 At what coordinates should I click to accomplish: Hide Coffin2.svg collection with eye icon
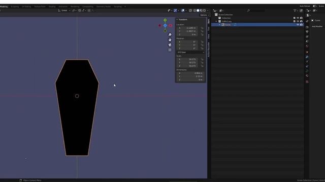298,21
